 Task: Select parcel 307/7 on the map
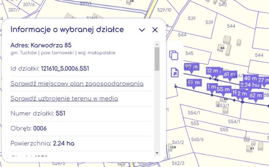coord(14,10)
